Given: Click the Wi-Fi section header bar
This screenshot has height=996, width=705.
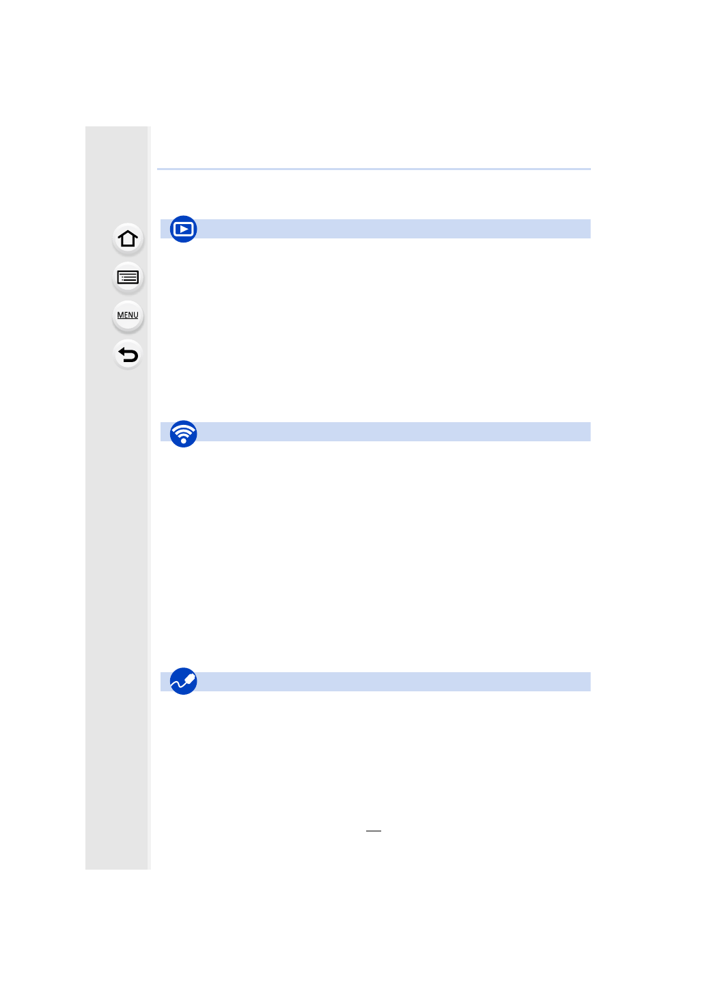Looking at the screenshot, I should (x=393, y=432).
